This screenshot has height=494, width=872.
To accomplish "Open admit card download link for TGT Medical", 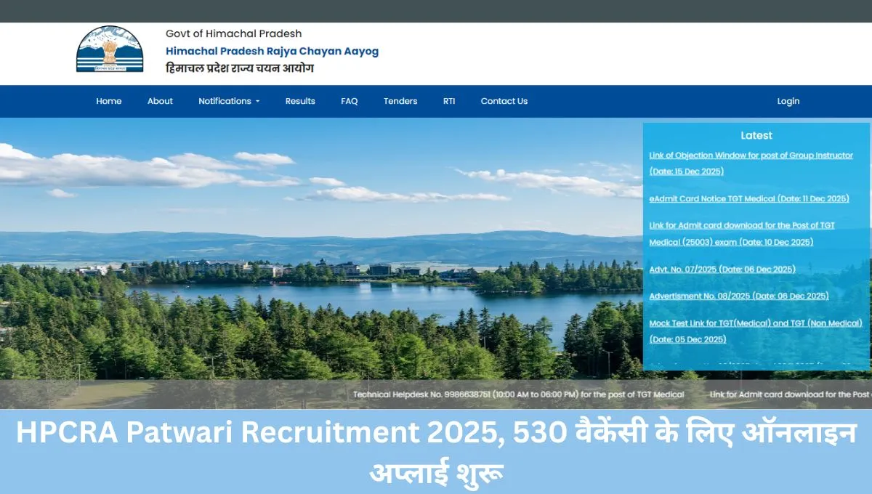I will [x=741, y=233].
